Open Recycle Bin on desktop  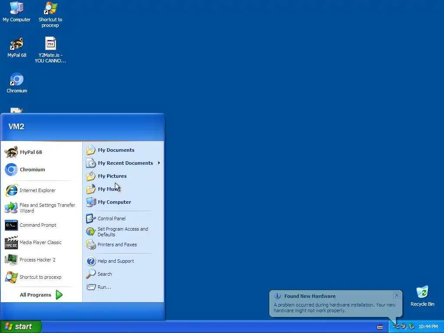point(422,296)
